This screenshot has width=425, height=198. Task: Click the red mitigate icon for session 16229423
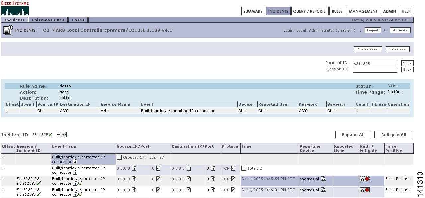tap(367, 179)
